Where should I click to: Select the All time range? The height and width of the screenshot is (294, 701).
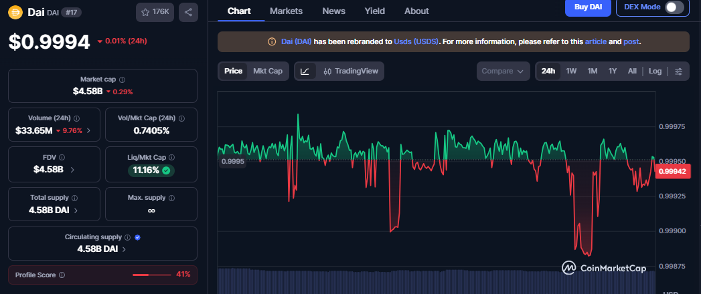pos(632,71)
